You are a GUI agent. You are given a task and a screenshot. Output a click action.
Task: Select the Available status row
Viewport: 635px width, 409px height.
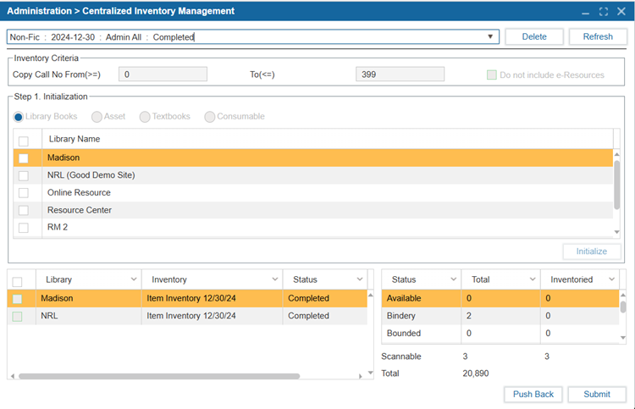click(500, 298)
